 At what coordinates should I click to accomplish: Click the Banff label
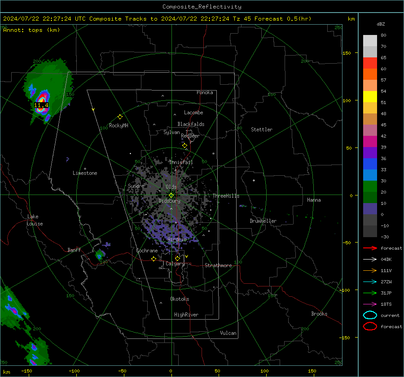[74, 250]
